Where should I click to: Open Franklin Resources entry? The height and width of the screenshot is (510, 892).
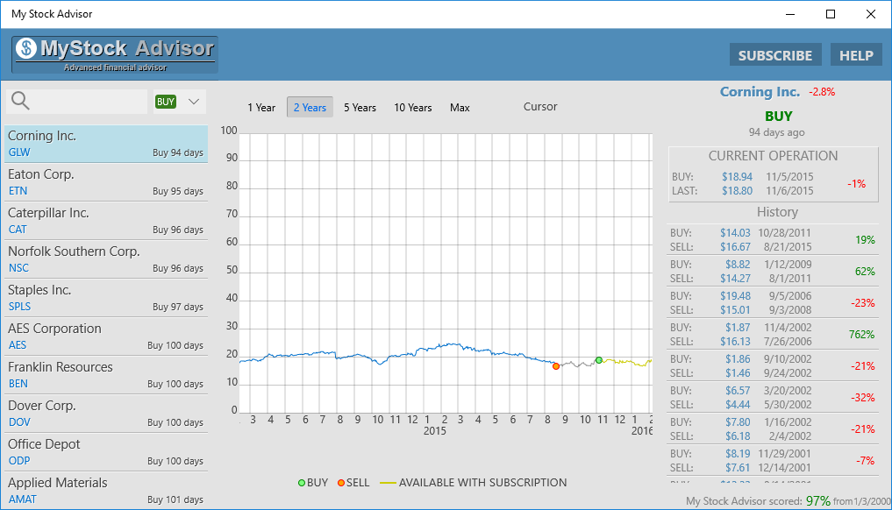click(x=106, y=375)
